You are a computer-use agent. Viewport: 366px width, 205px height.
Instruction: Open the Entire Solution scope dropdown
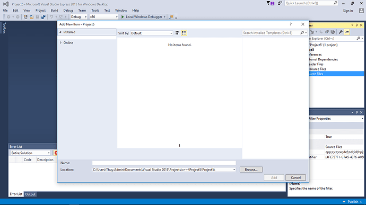[30, 153]
